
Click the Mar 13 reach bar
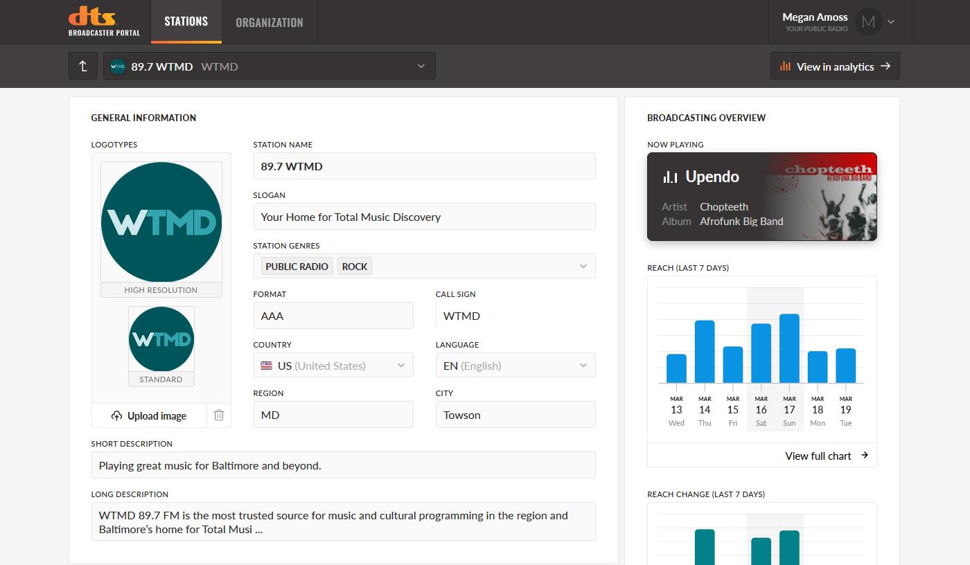676,368
